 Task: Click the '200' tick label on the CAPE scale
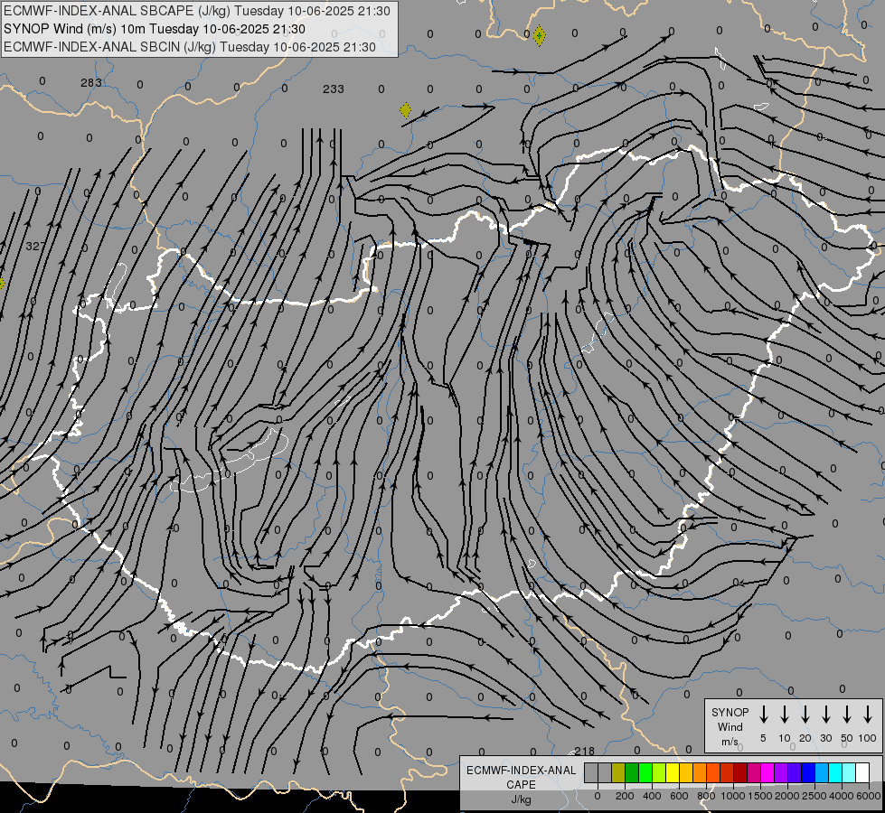point(625,796)
